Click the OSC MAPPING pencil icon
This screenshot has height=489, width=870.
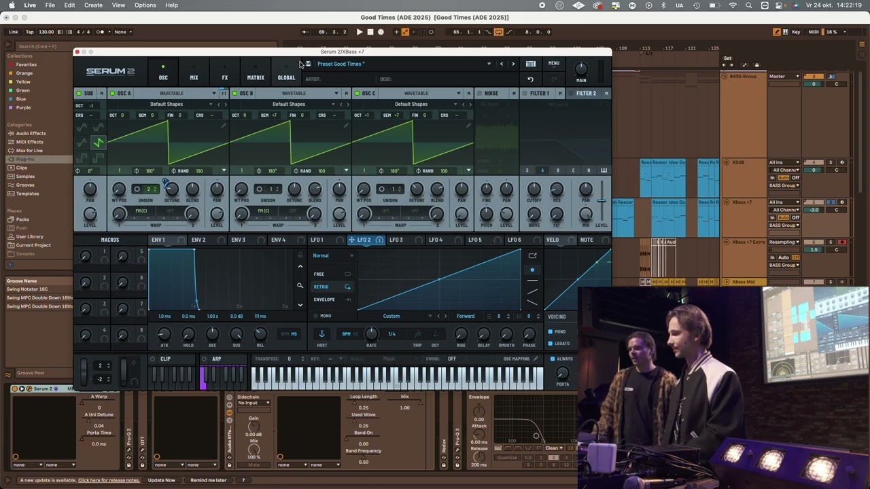(x=535, y=359)
